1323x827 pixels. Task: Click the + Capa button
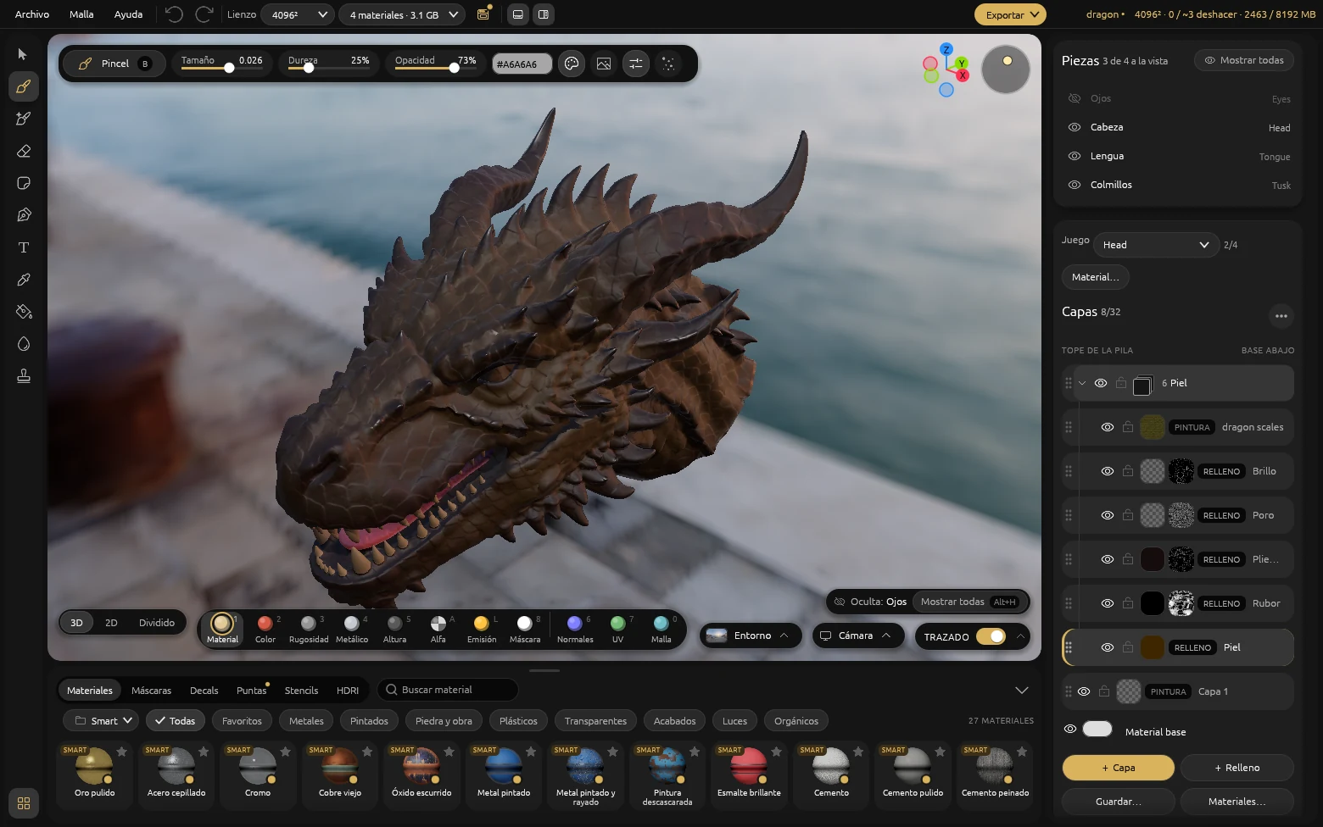pos(1118,768)
